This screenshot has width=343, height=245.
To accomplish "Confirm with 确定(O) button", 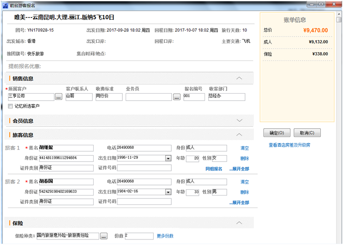I will [277, 133].
